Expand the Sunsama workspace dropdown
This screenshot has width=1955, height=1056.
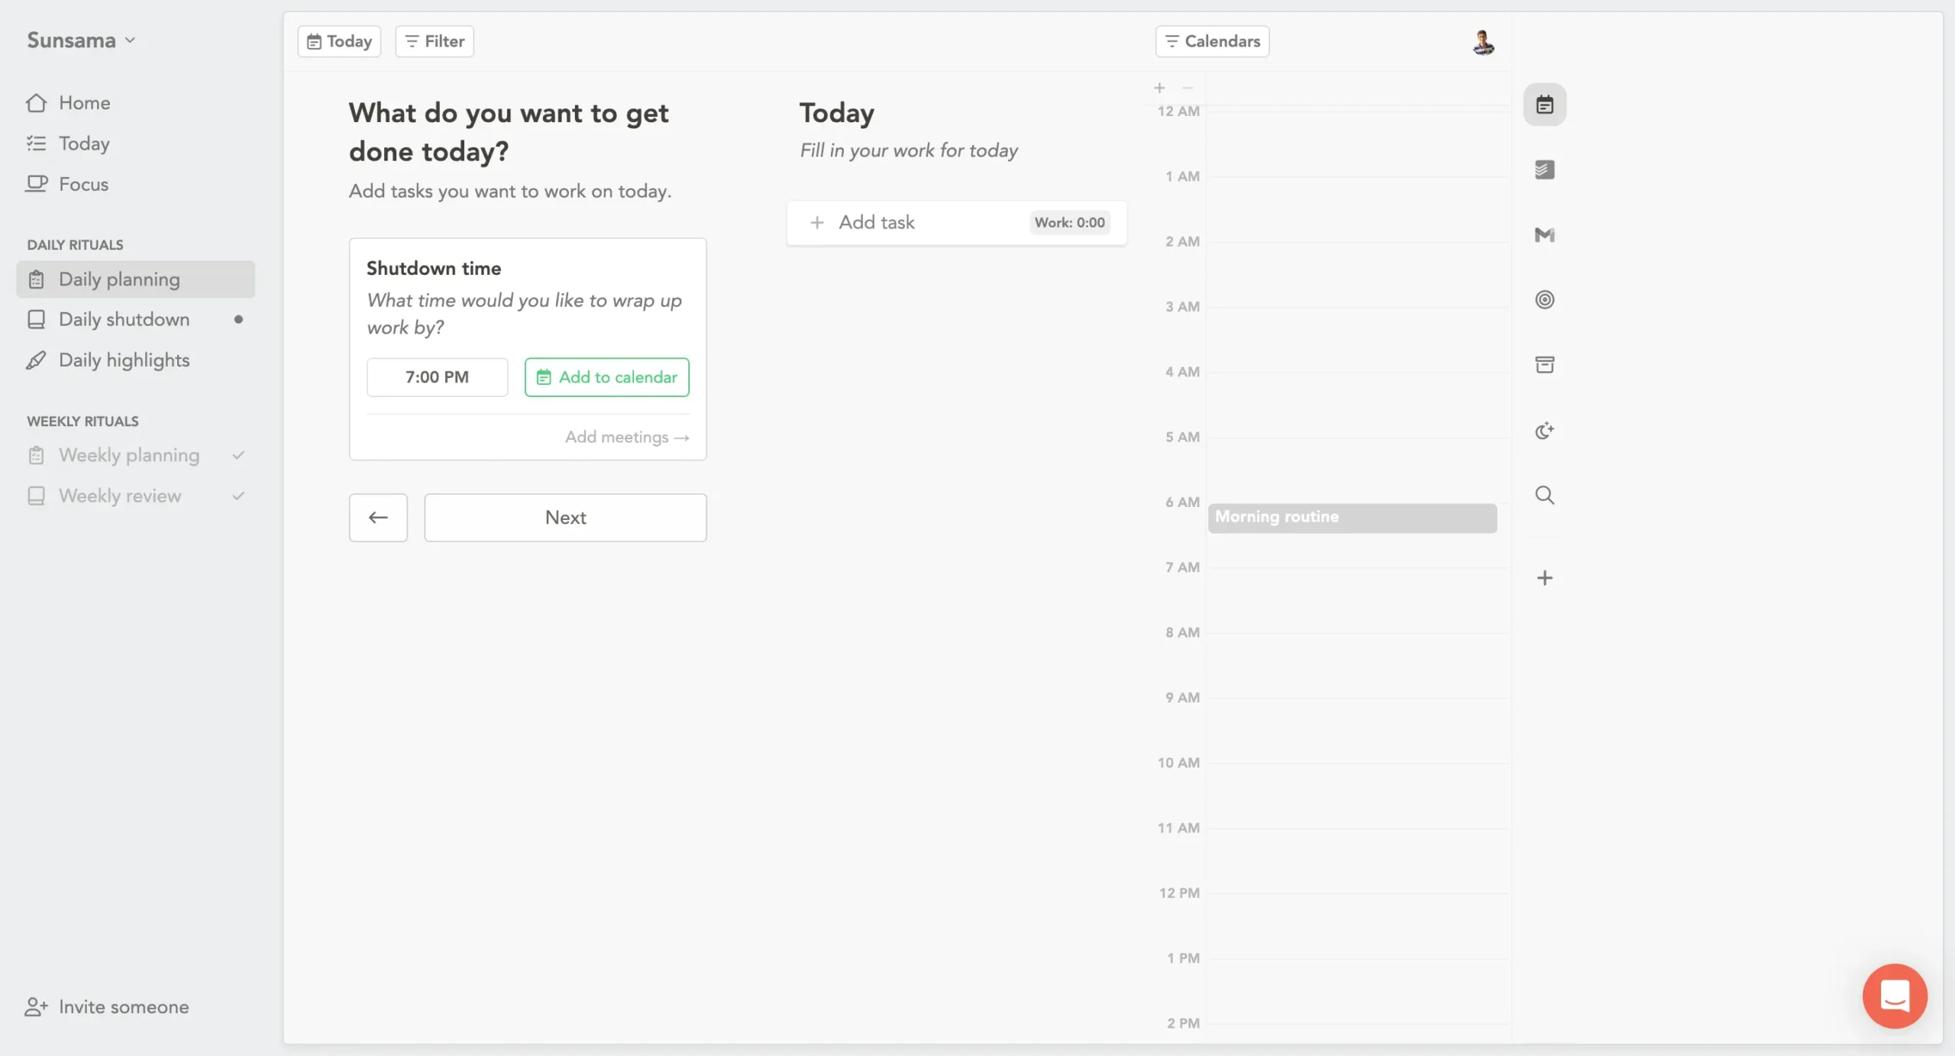coord(81,40)
